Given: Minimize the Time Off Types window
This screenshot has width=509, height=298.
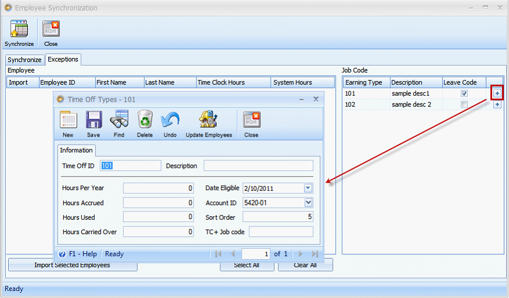Looking at the screenshot, I should pos(302,99).
